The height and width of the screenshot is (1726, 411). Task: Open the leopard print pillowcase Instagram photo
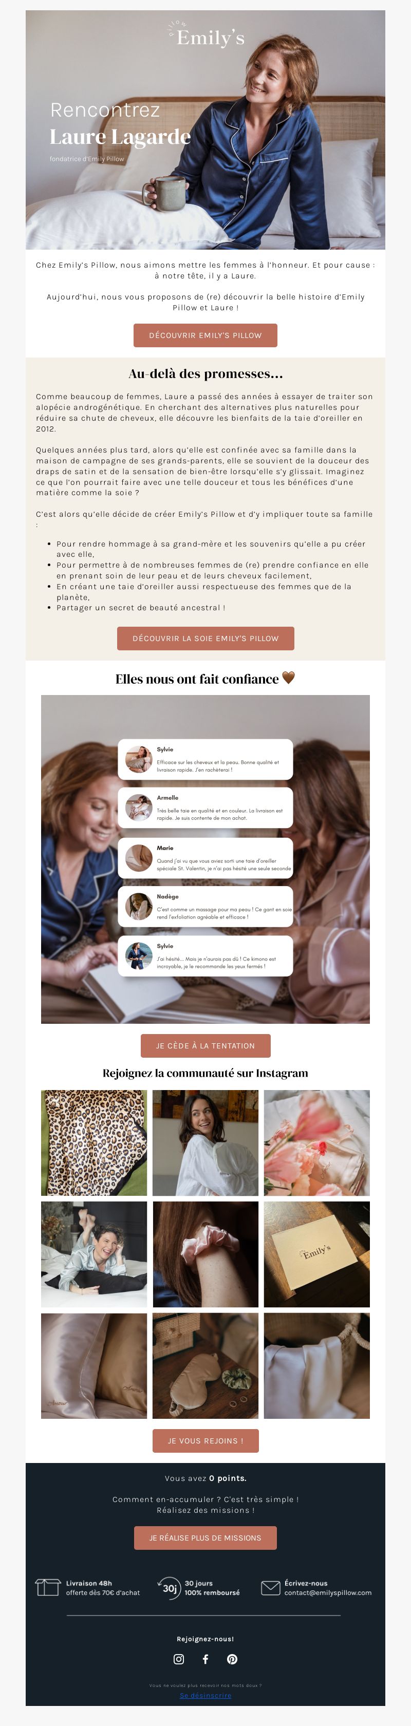click(x=94, y=1143)
